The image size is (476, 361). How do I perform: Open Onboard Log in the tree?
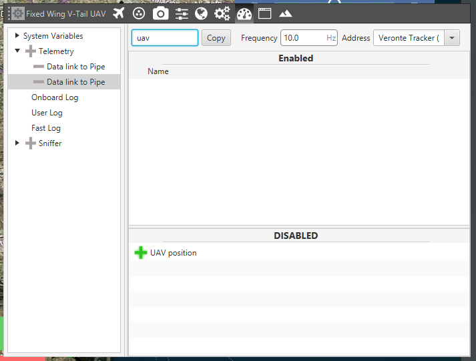[55, 97]
